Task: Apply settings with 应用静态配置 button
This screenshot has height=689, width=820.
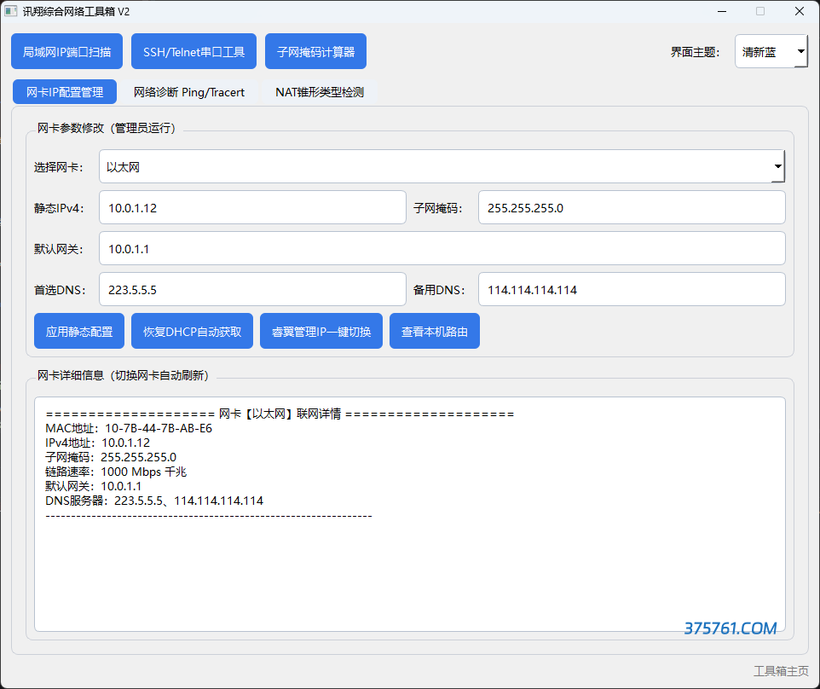Action: coord(79,331)
